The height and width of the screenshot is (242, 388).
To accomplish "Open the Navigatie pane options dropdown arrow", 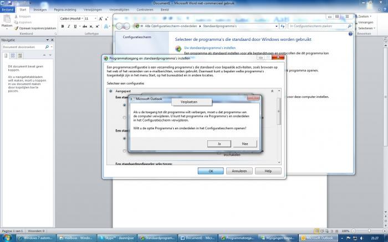I will 47,40.
